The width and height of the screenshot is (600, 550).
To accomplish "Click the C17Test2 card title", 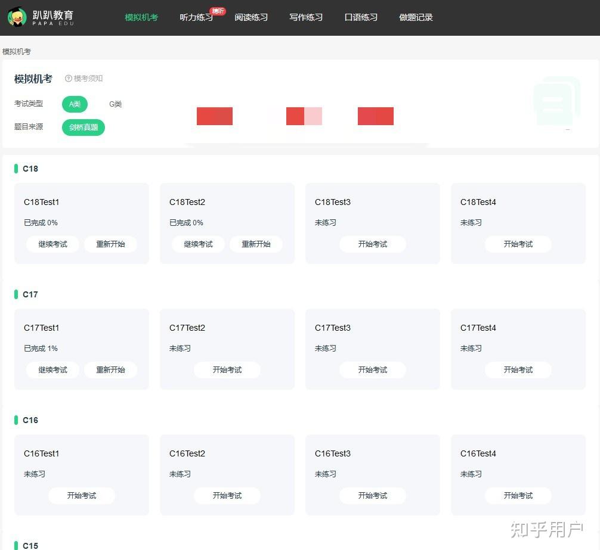I will [187, 328].
